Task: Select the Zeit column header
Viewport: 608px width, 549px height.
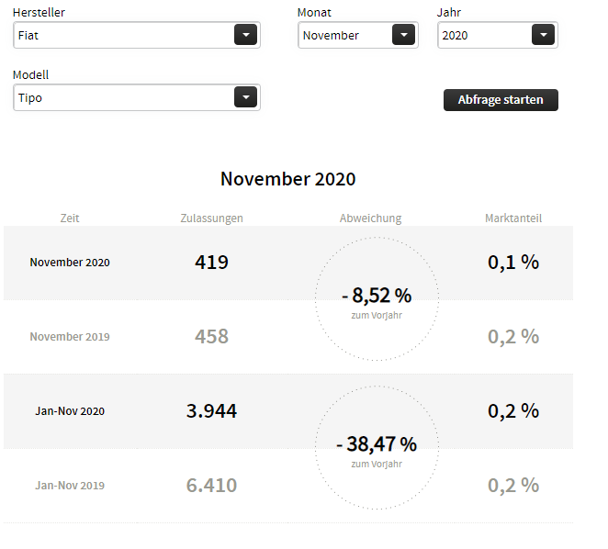Action: (x=70, y=218)
